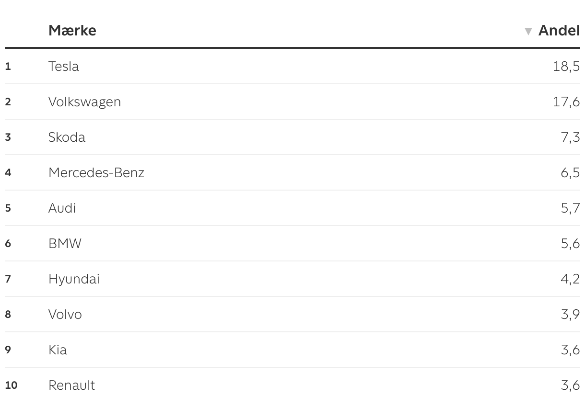The image size is (585, 407).
Task: Select the Tesla brand cell
Action: (x=63, y=67)
